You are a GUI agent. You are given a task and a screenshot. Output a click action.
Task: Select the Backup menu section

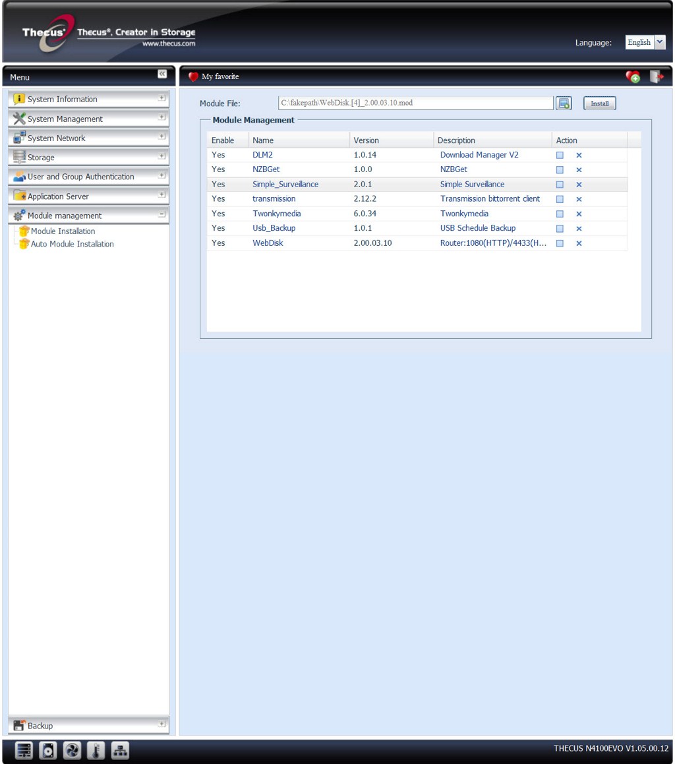88,726
